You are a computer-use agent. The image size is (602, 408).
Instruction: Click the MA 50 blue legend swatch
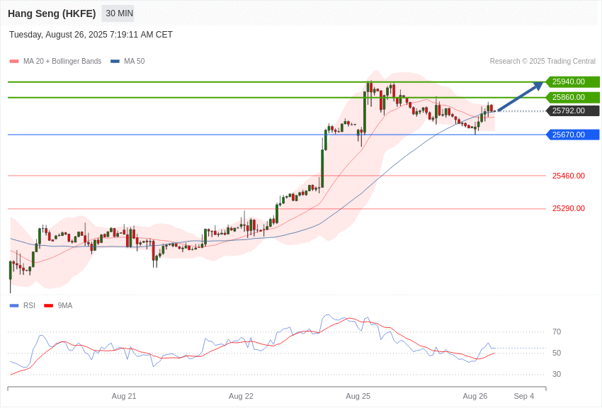tap(115, 62)
